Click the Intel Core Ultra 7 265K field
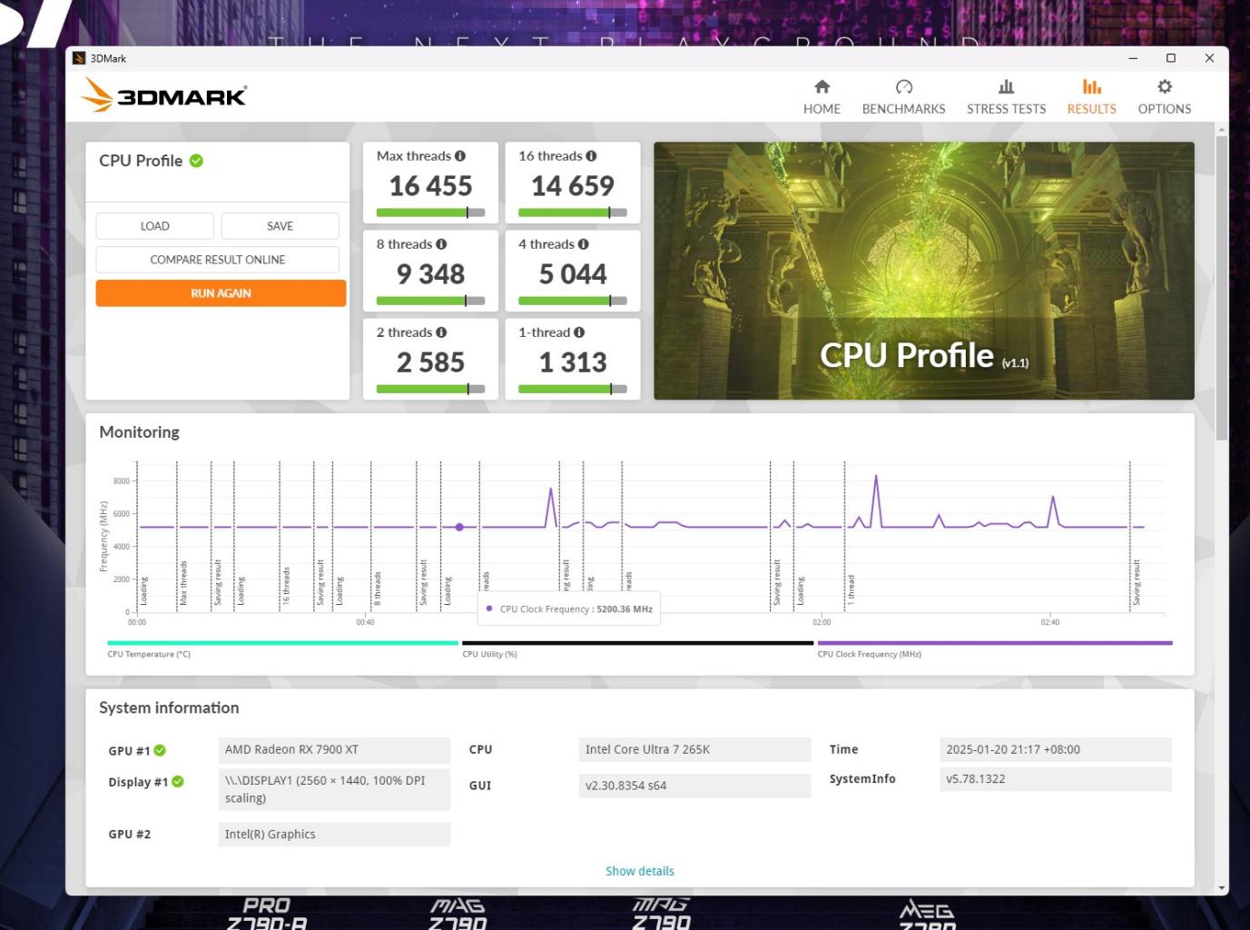Screen dimensions: 1250x930 click(x=694, y=750)
